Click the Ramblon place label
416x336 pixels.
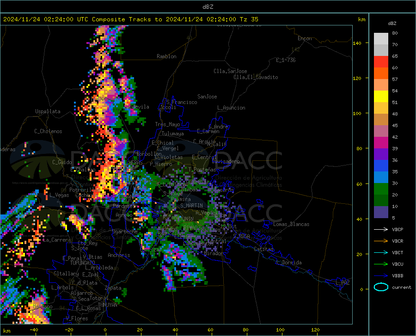[166, 56]
